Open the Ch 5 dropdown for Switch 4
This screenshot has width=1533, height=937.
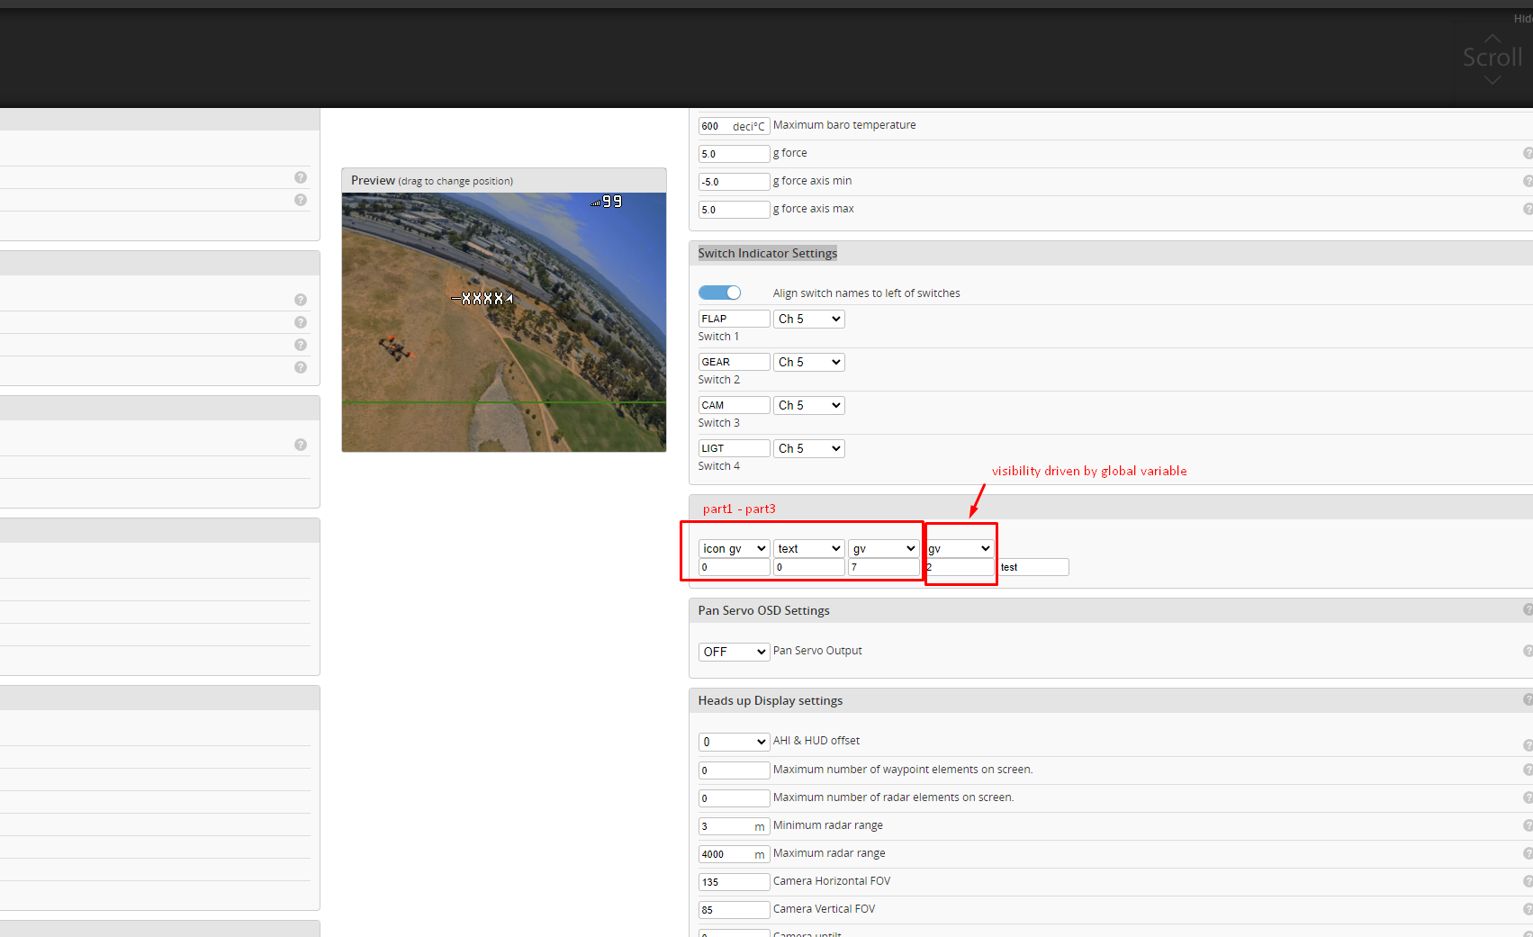coord(808,448)
